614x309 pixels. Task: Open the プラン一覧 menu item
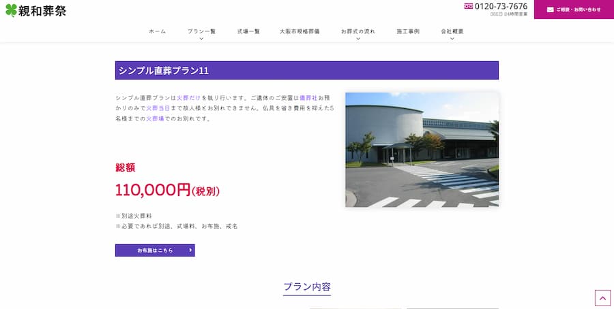pos(201,31)
